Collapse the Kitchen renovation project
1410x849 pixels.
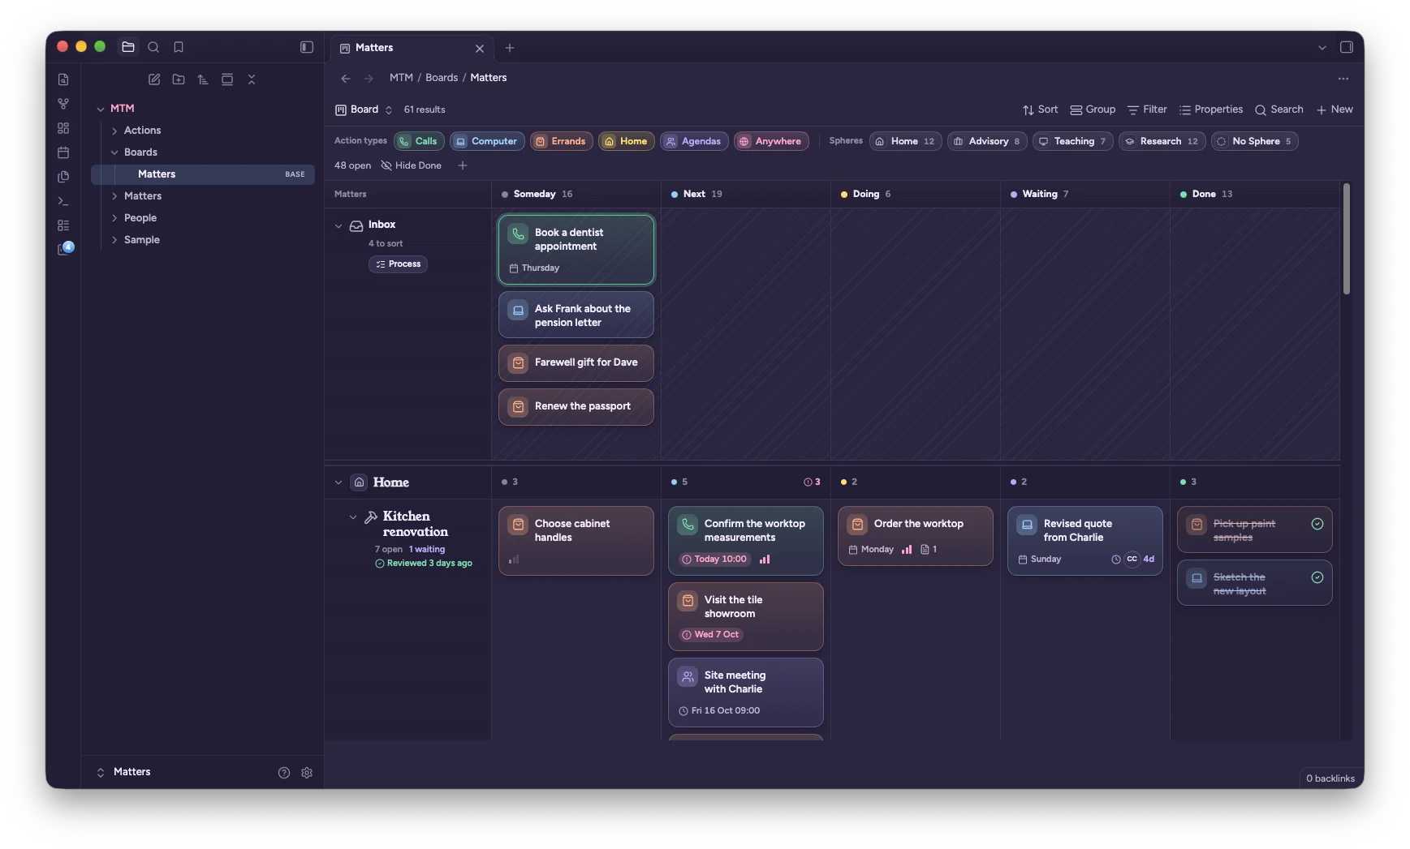[x=353, y=517]
